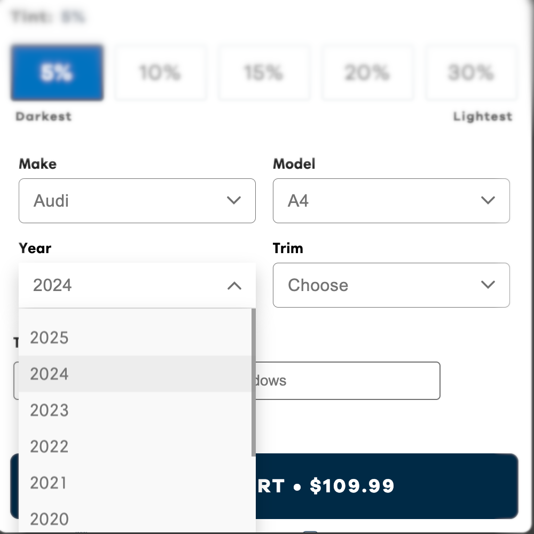Choose the 30% lightest tint option
This screenshot has width=534, height=534.
point(470,73)
